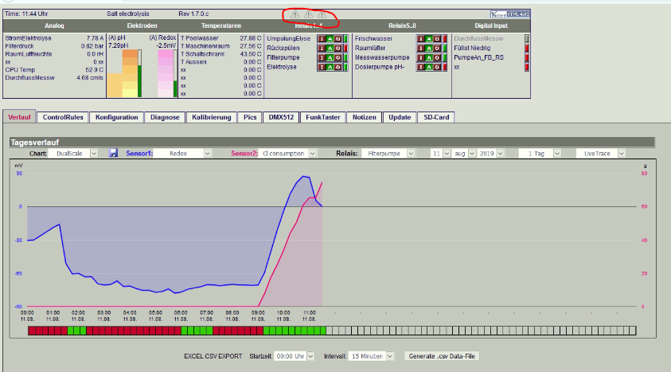Set Raumlüfter relay to O (off)

[x=437, y=48]
